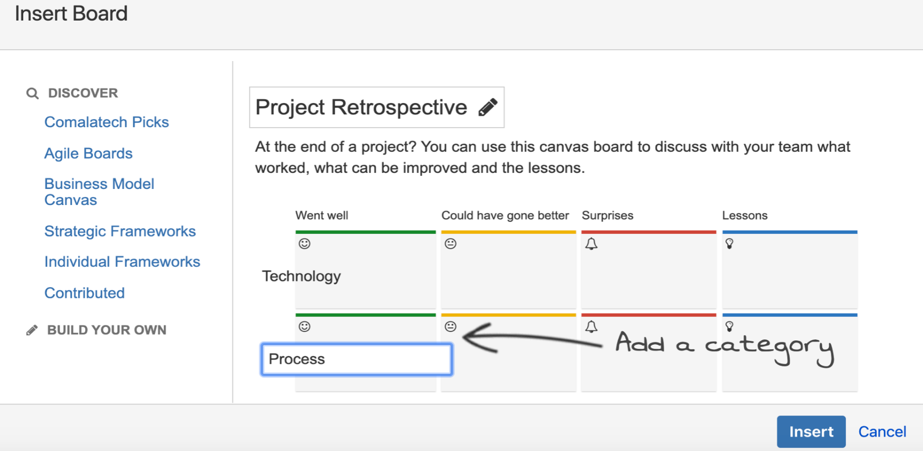Screen dimensions: 923x451
Task: Click the lightbulb icon in Technology Lessons cell
Action: point(729,244)
